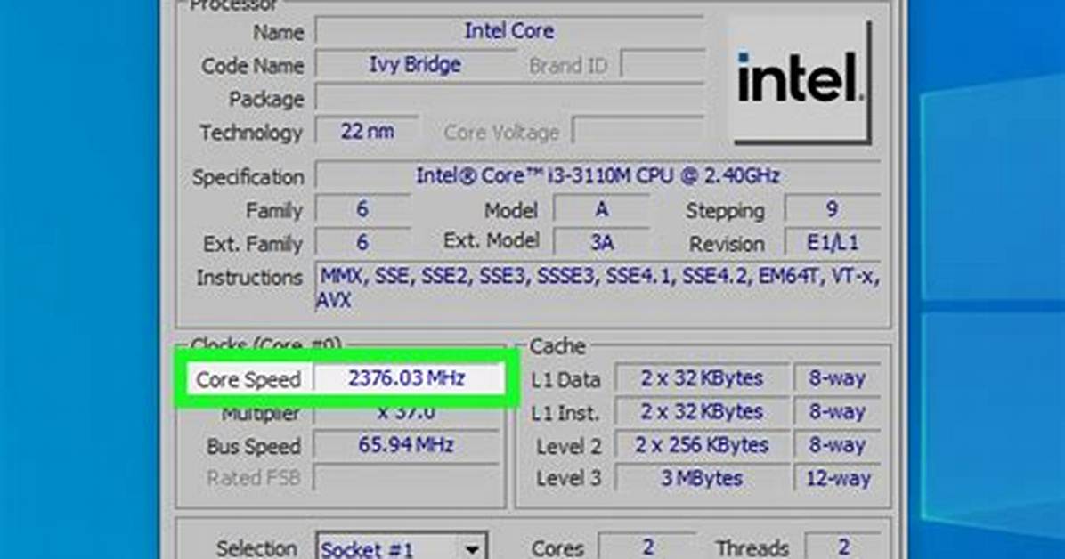Click the Ext. Family value 6

click(362, 242)
